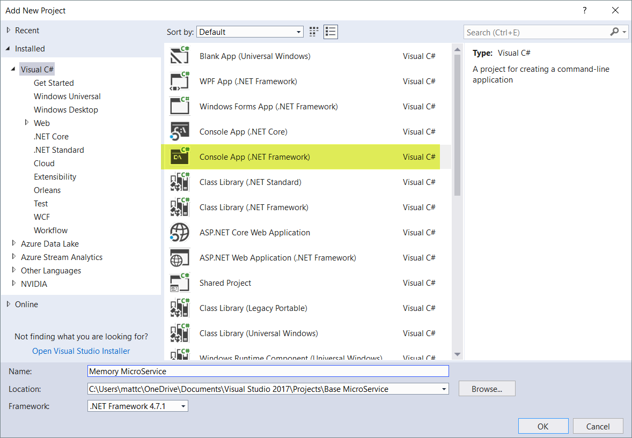Open the help question mark button
The image size is (632, 438).
(x=585, y=11)
